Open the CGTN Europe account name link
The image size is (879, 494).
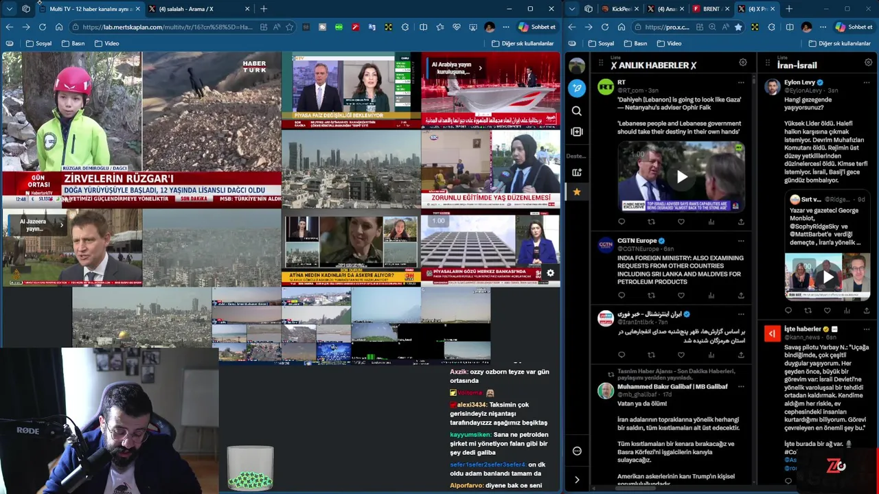pos(637,241)
